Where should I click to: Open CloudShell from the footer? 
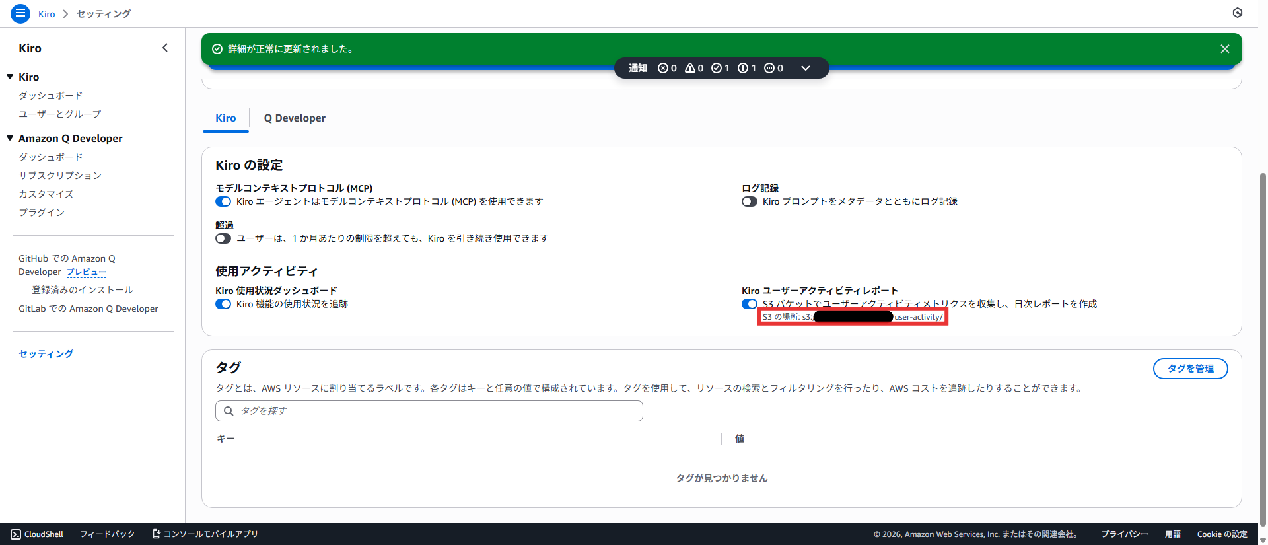coord(37,534)
